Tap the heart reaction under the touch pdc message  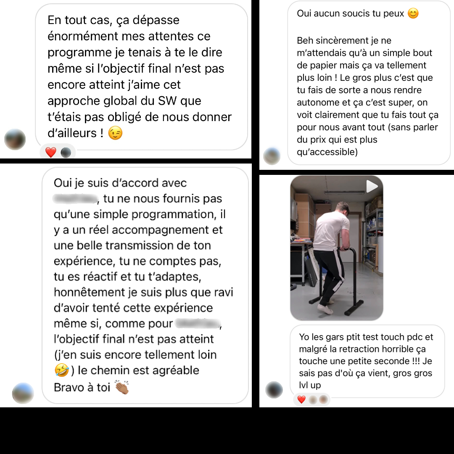[x=301, y=400]
